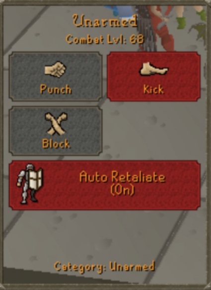
Task: Select the Kick attack style
Action: [154, 76]
